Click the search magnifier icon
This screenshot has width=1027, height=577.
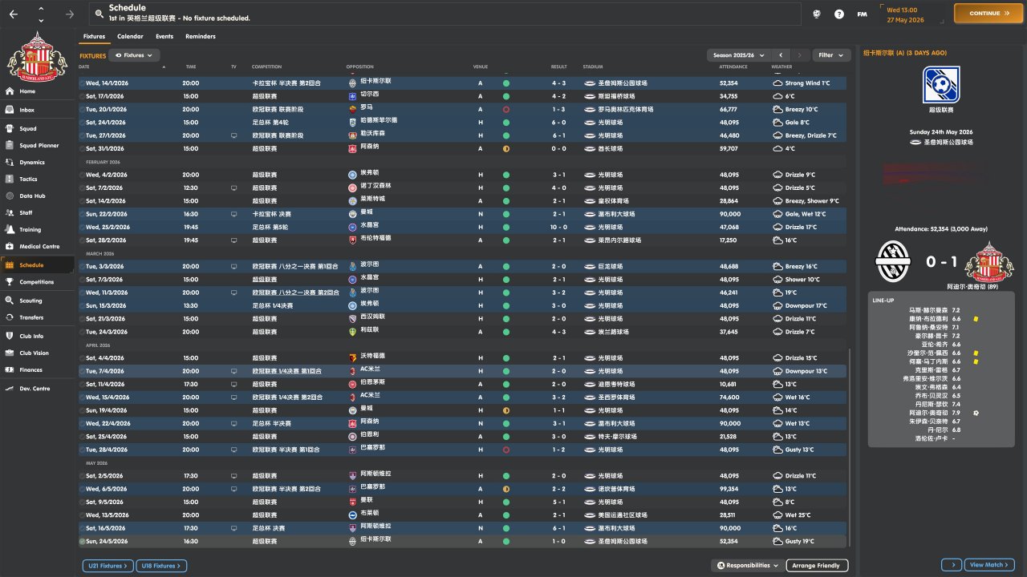click(x=99, y=14)
